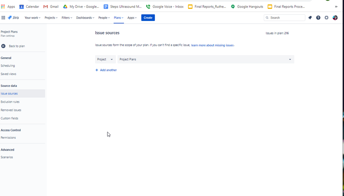Open the Filters menu
The height and width of the screenshot is (196, 344).
coord(67,18)
